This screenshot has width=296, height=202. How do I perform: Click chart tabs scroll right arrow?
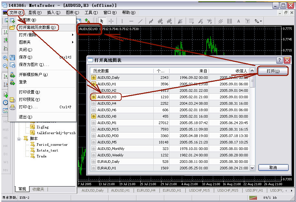[292, 191]
